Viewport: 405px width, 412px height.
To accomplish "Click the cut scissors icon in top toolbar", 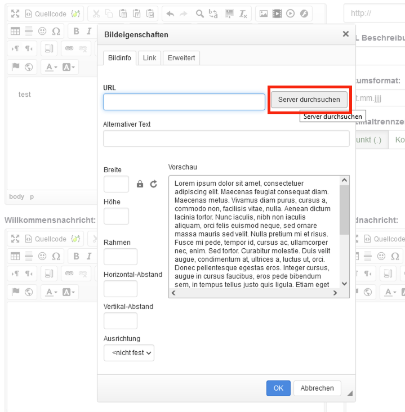I will [x=96, y=14].
